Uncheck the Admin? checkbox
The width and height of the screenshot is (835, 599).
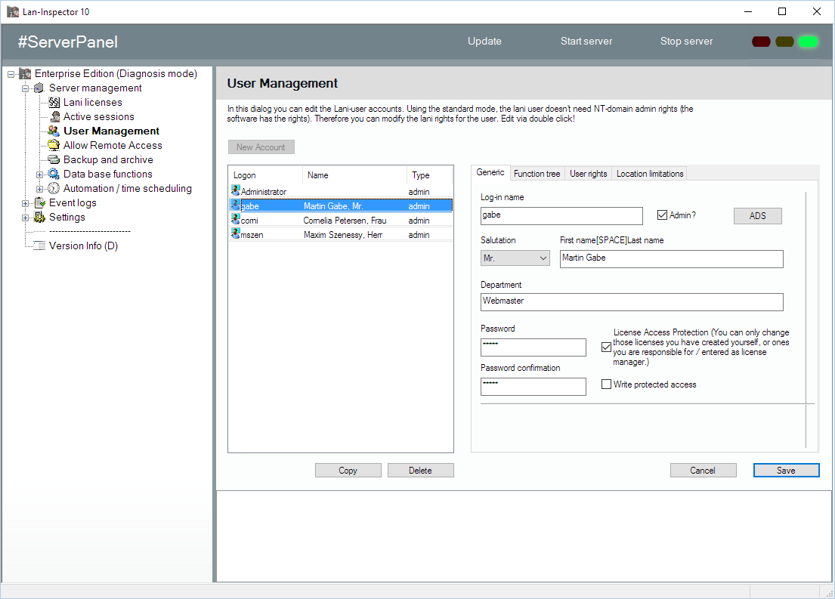[x=663, y=215]
